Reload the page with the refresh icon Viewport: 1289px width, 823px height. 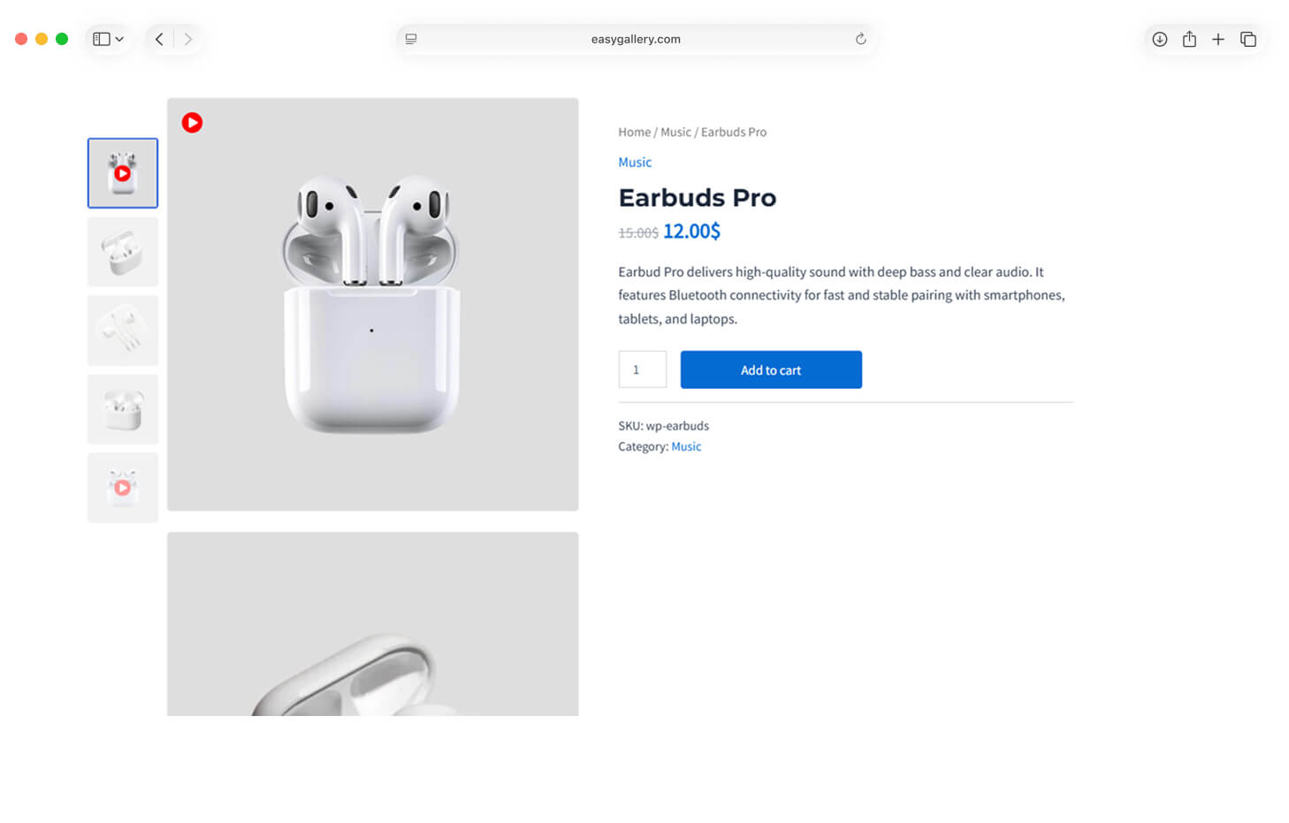pos(860,39)
